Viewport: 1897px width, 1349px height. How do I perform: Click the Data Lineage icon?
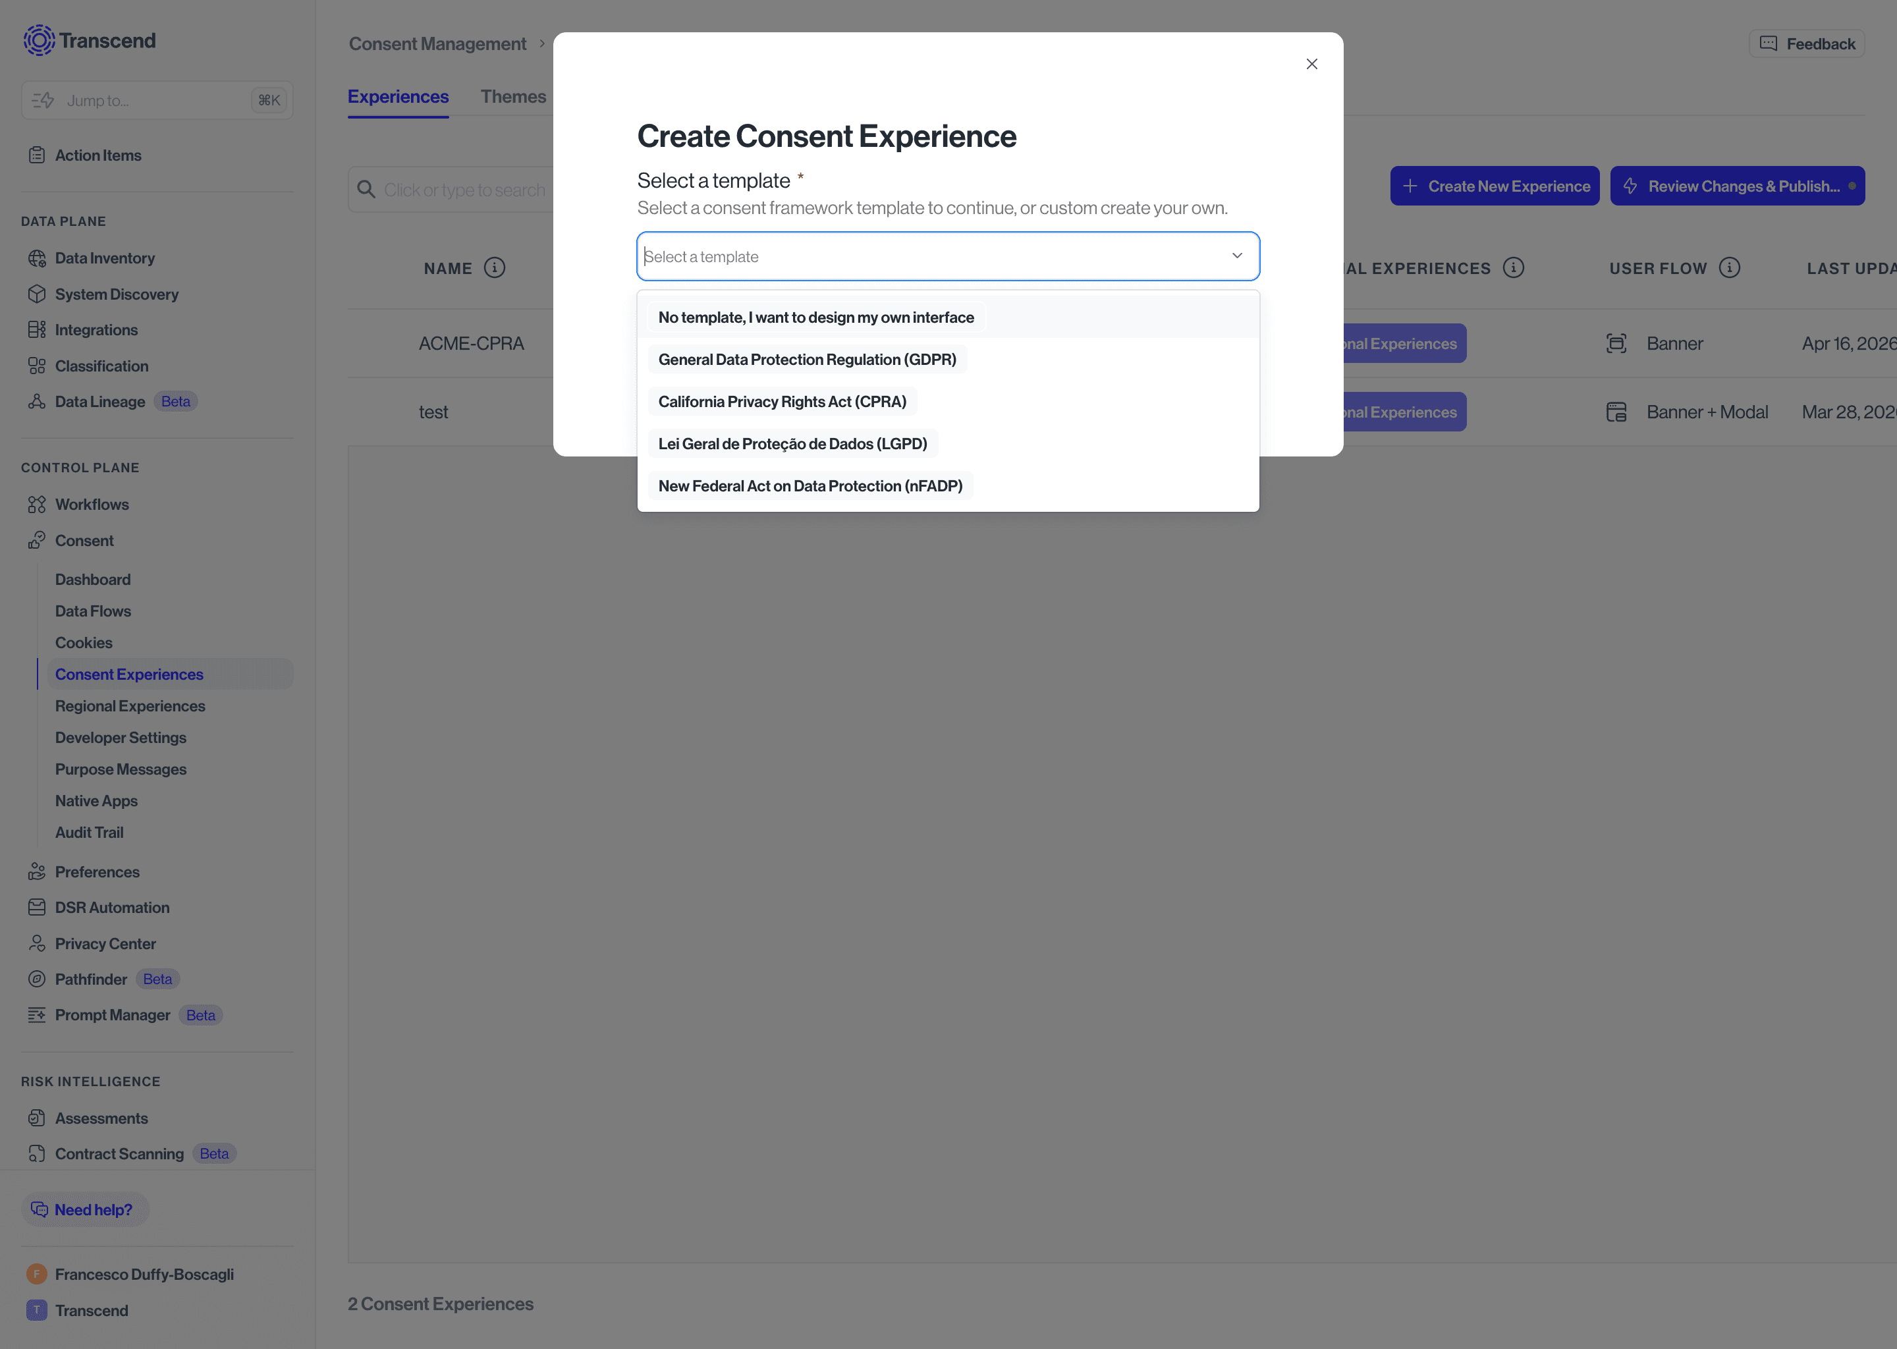36,402
